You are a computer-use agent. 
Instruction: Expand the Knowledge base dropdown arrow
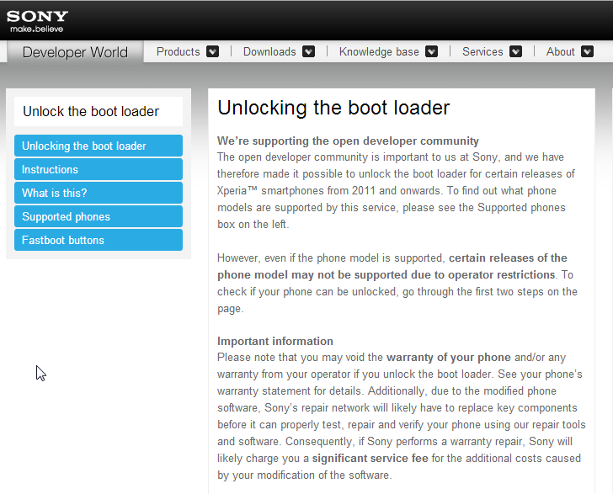pyautogui.click(x=432, y=51)
